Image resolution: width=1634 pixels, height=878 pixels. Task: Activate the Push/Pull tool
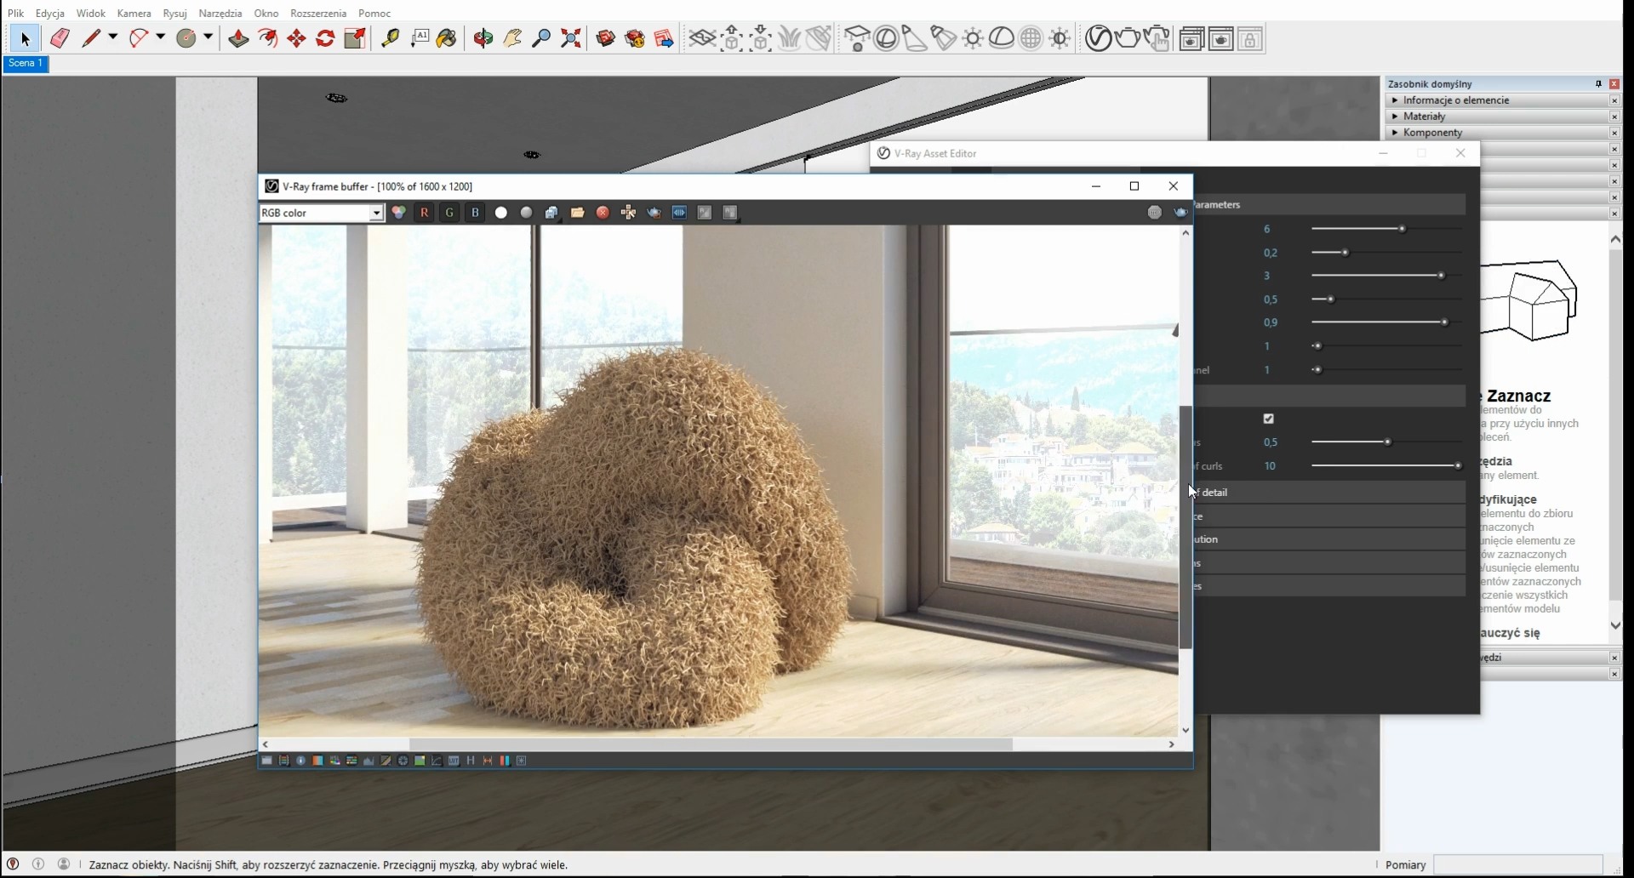(x=238, y=38)
